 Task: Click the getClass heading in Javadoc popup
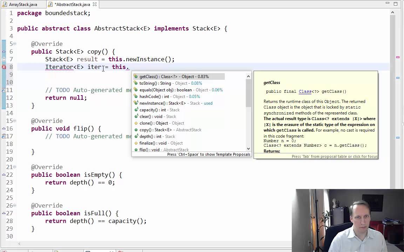(x=271, y=83)
